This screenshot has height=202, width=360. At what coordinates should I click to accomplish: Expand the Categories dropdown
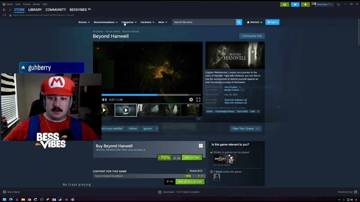[x=129, y=22]
